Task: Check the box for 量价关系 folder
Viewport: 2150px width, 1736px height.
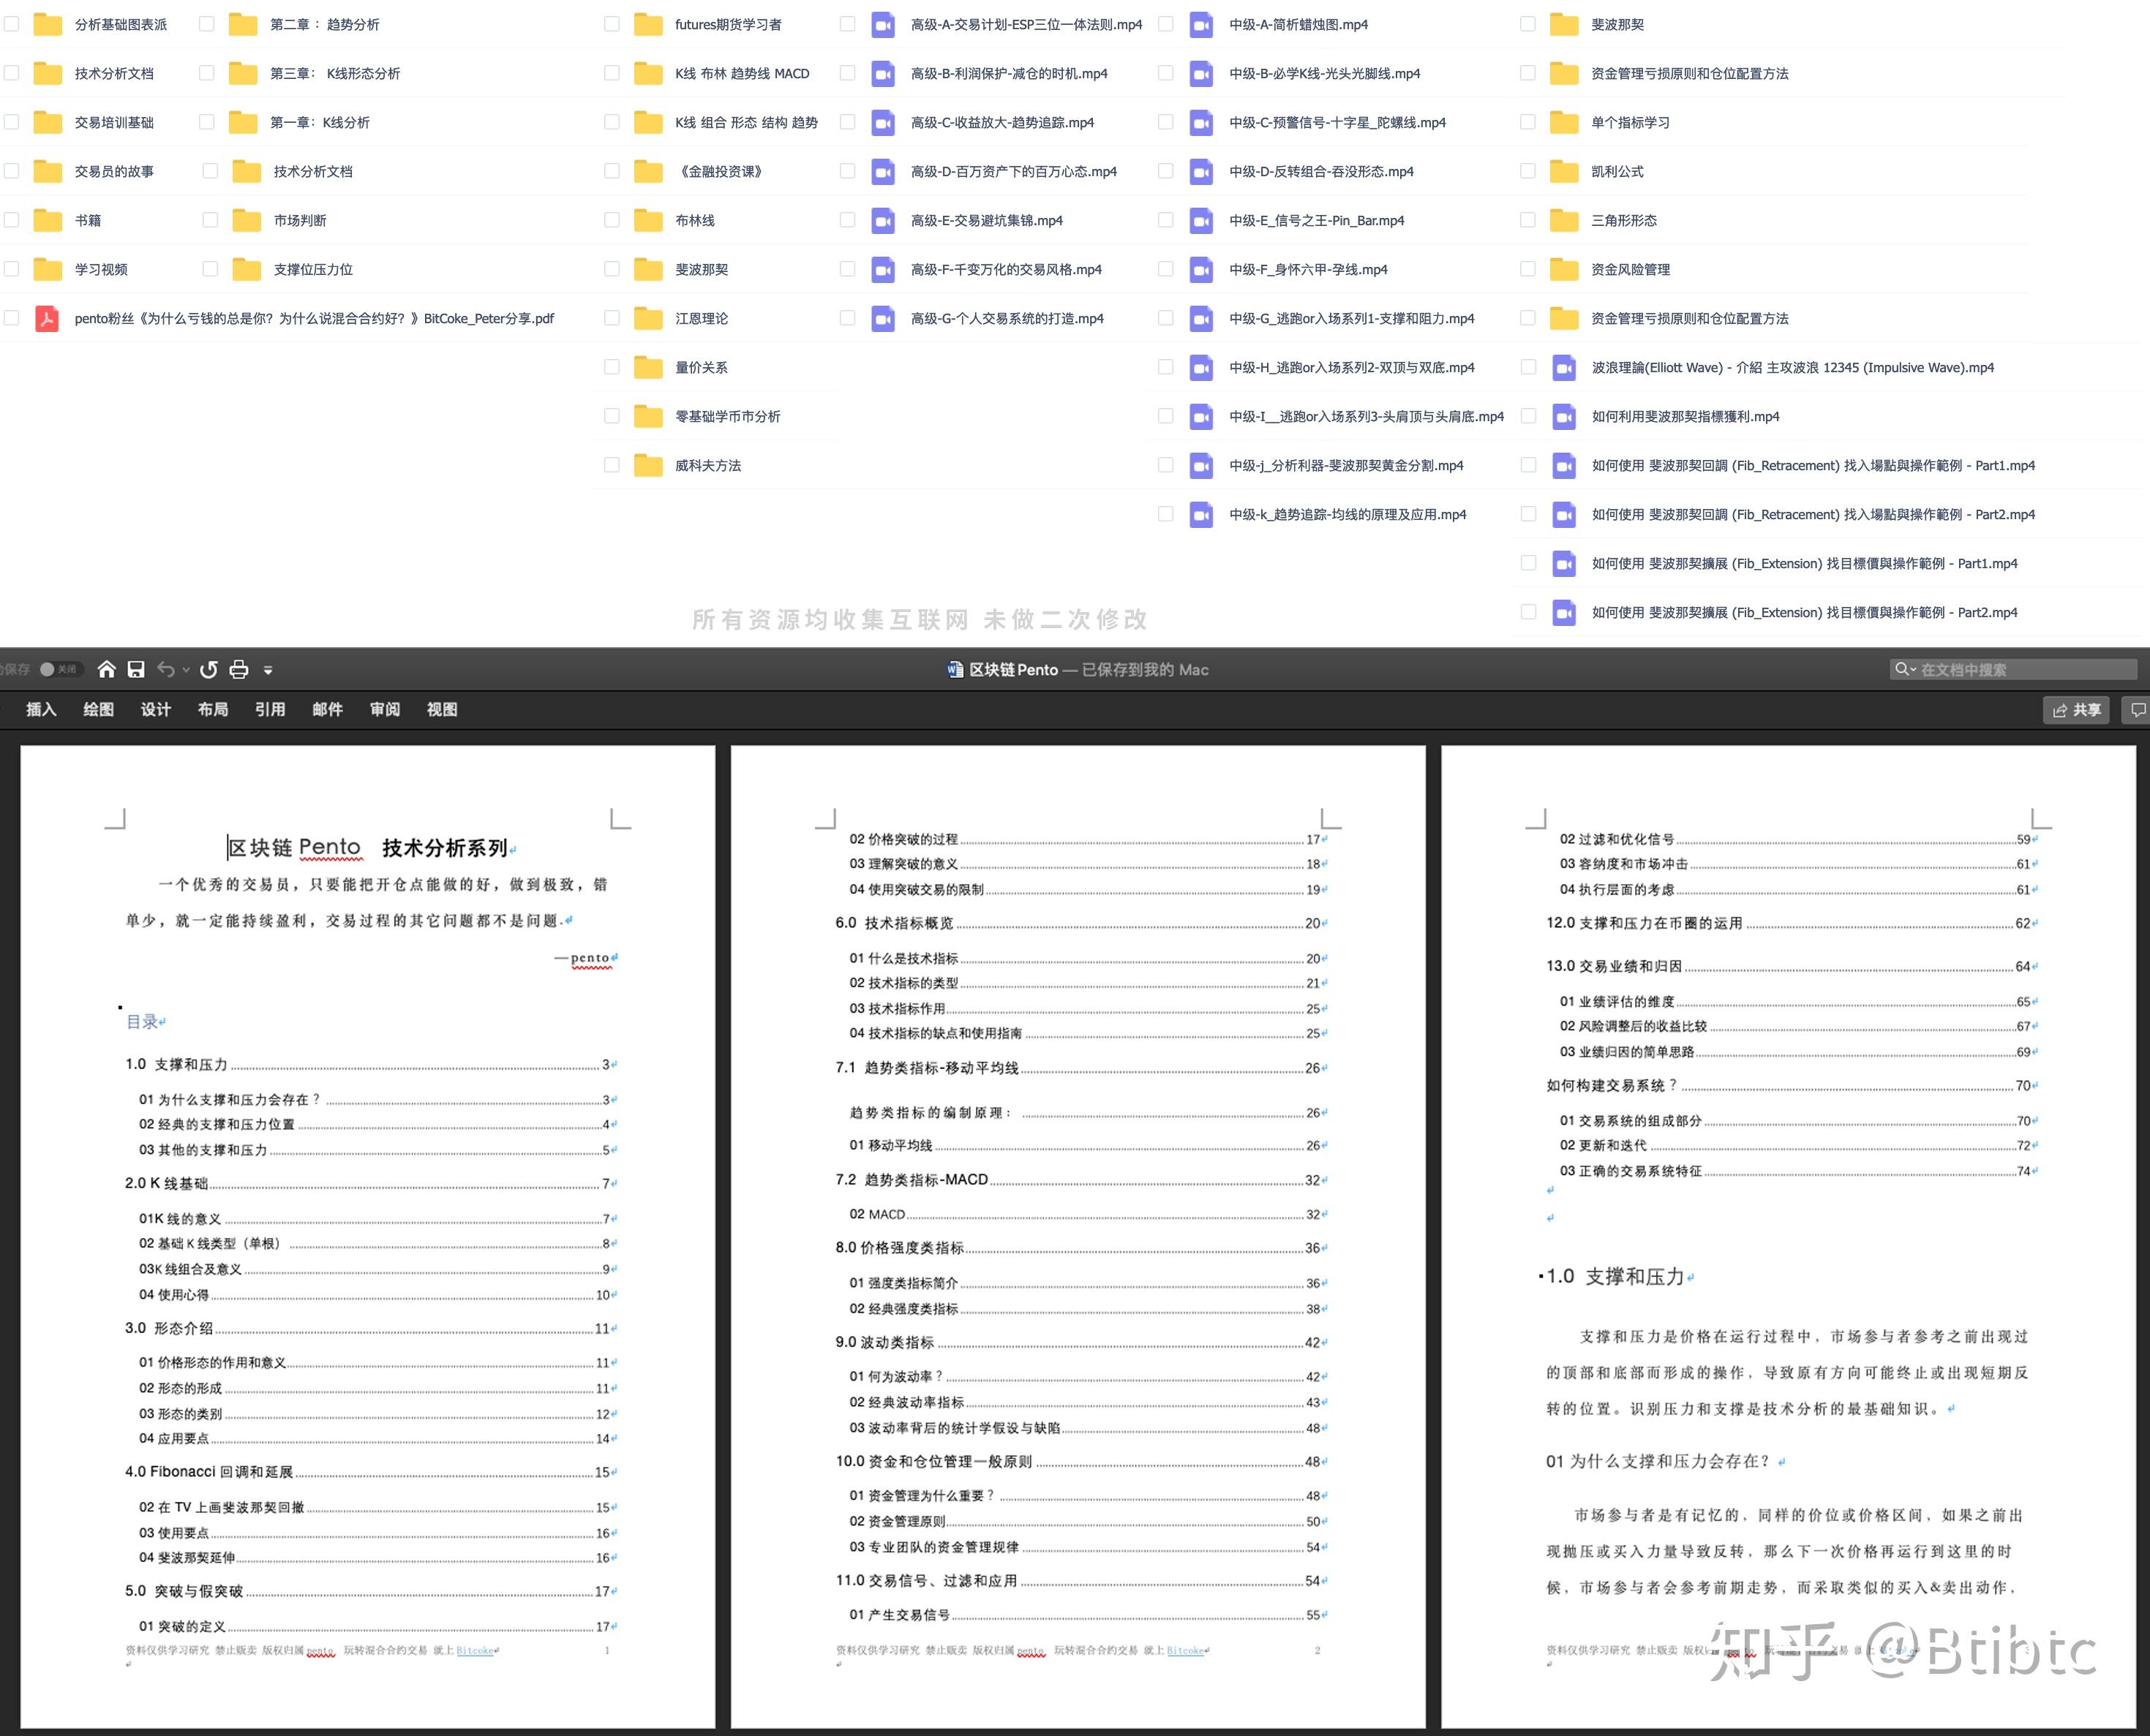Action: click(612, 367)
